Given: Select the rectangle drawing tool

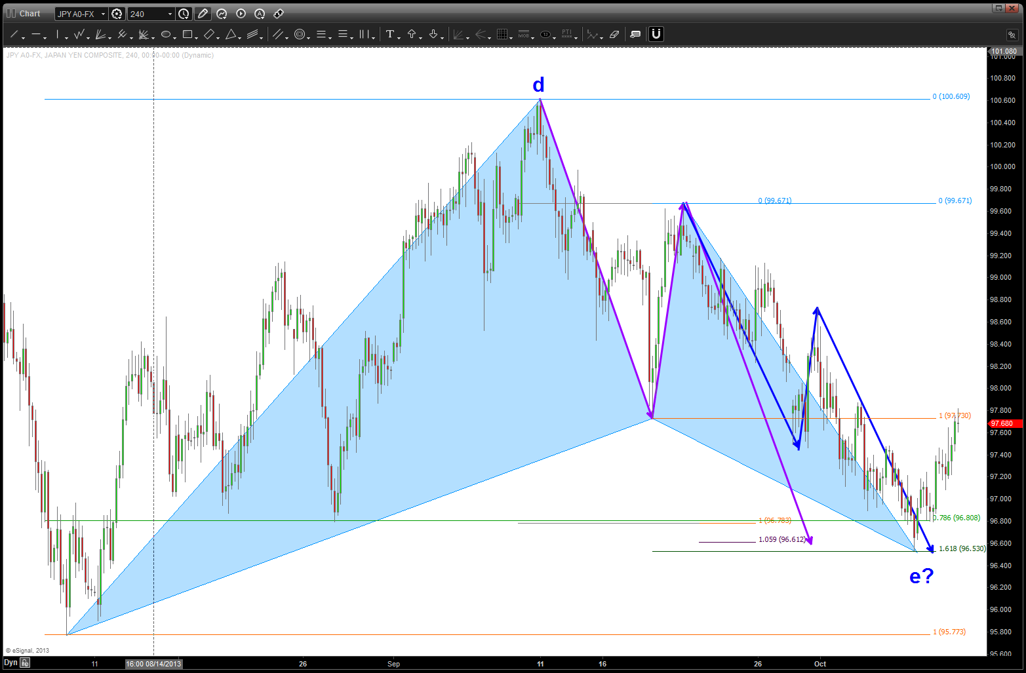Looking at the screenshot, I should pos(187,34).
